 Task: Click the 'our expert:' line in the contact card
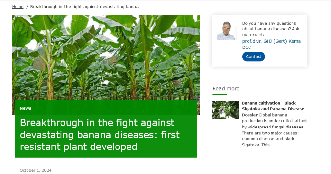click(x=253, y=35)
